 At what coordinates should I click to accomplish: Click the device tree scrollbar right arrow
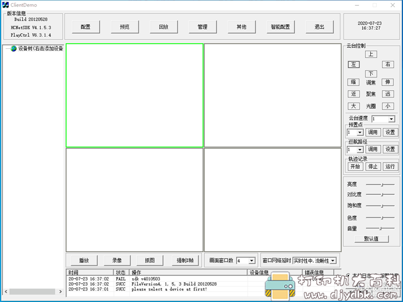point(60,291)
